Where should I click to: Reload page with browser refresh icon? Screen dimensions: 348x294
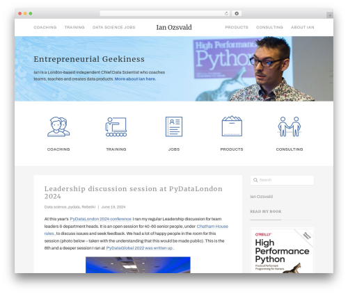pyautogui.click(x=226, y=14)
